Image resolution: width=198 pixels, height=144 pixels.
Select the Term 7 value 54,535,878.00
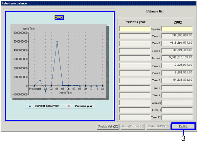click(177, 80)
